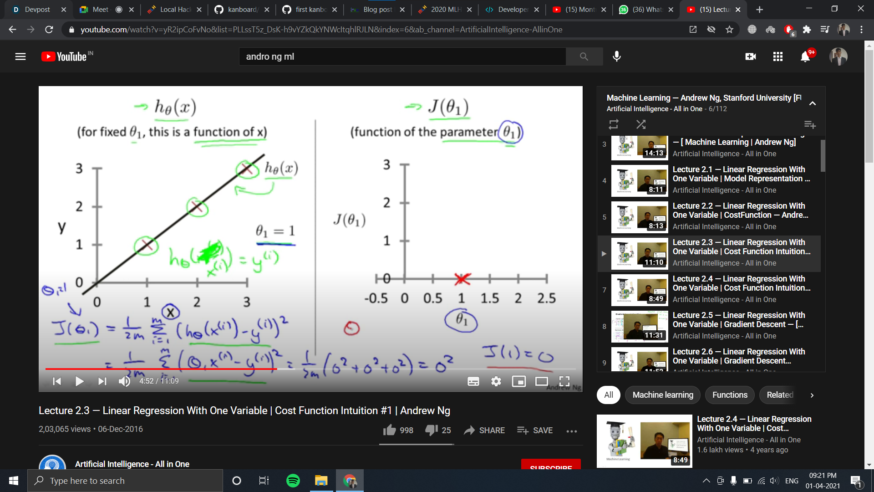Click the like thumbs-up icon

click(x=390, y=430)
